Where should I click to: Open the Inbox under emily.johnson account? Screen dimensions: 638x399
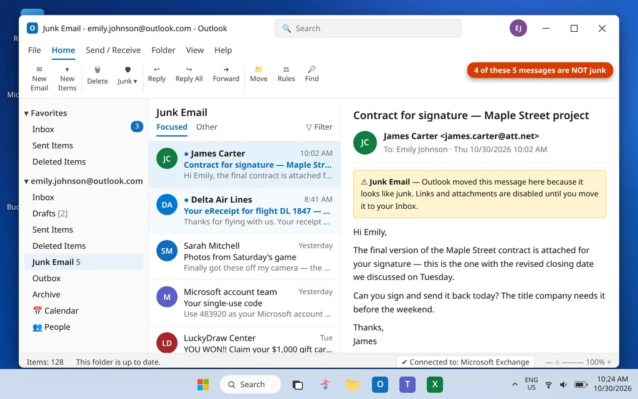click(84, 197)
